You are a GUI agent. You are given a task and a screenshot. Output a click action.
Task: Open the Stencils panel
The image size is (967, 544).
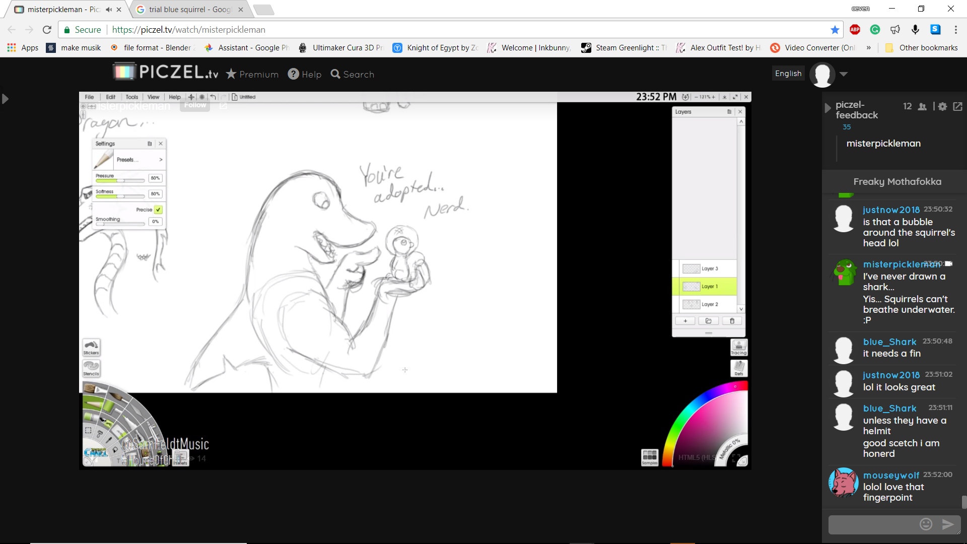pos(91,368)
